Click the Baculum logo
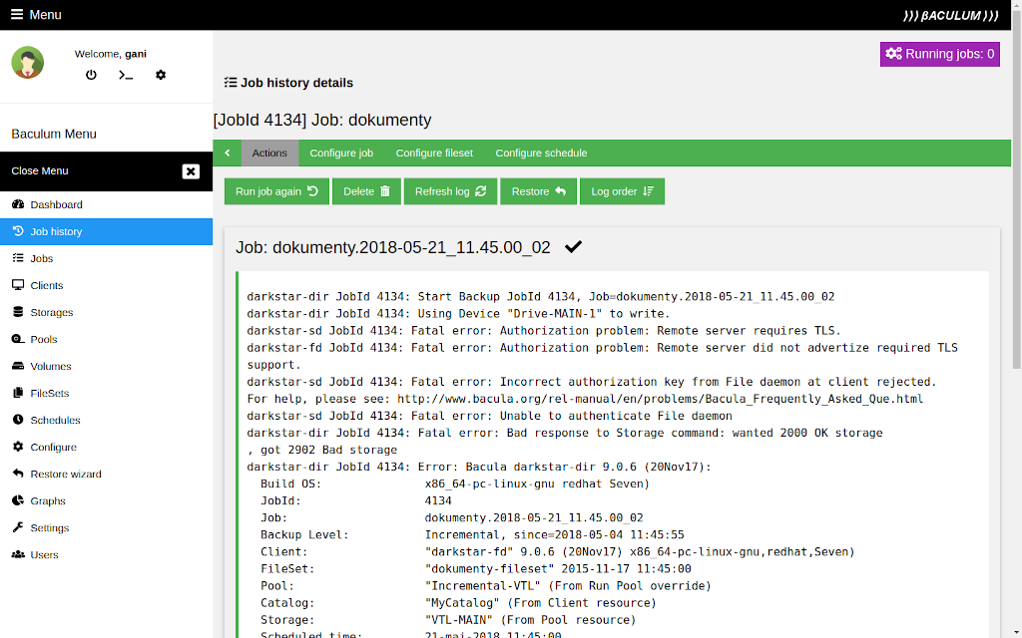 (x=951, y=15)
